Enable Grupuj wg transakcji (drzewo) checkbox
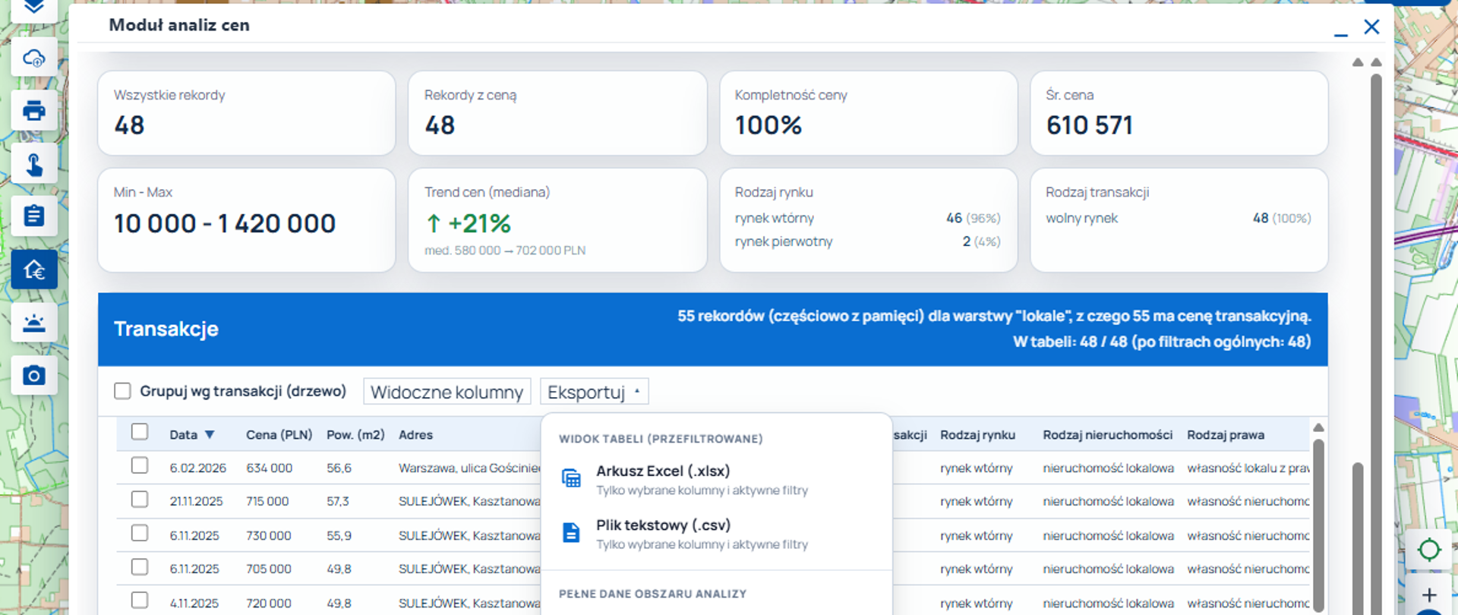Screen dimensions: 1458x615 (x=122, y=391)
